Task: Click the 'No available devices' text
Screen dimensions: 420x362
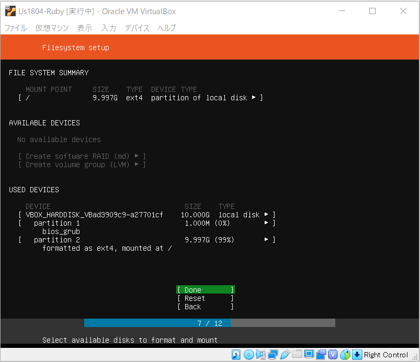Action: pyautogui.click(x=59, y=139)
